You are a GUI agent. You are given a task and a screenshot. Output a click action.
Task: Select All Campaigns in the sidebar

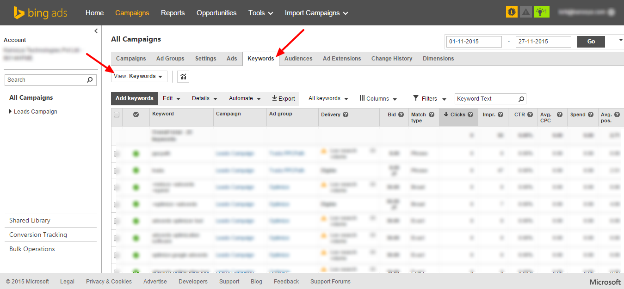[x=31, y=97]
